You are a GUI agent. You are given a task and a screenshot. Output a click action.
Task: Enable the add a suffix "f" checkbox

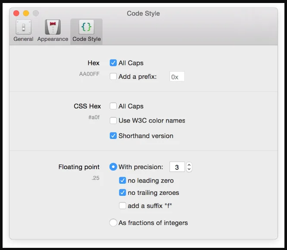(x=122, y=206)
